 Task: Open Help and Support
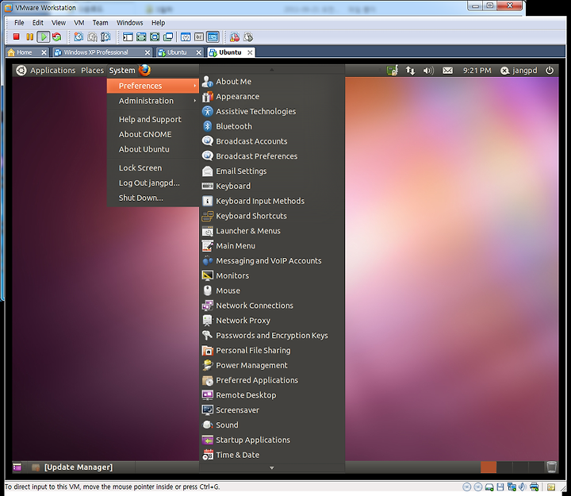click(153, 120)
